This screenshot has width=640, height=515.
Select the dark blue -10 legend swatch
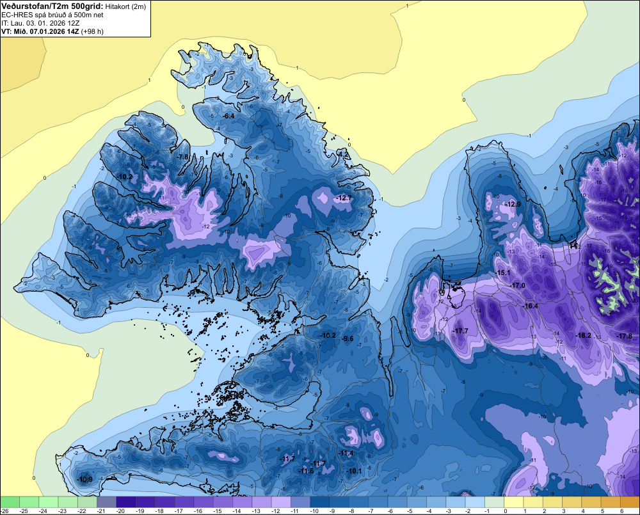[320, 502]
